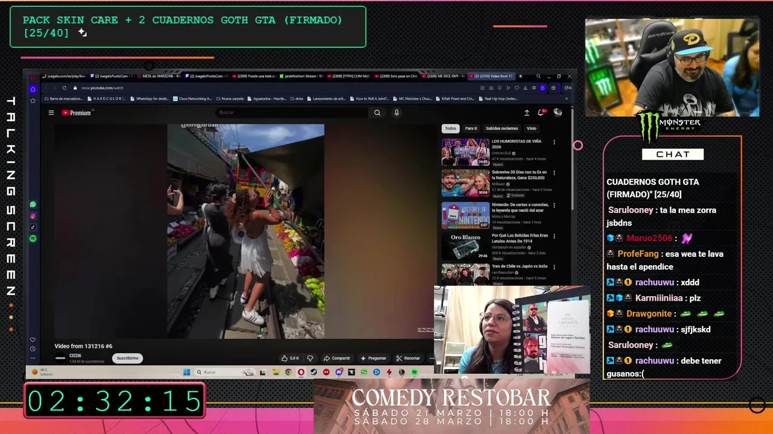The image size is (773, 434).
Task: Open options for Por Qué Las Bebidas Frías video
Action: point(554,236)
